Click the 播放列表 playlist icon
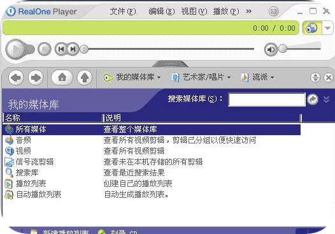The image size is (335, 234). 9,184
